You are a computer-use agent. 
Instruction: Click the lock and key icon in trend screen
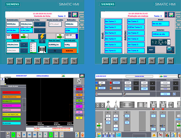[77, 134]
